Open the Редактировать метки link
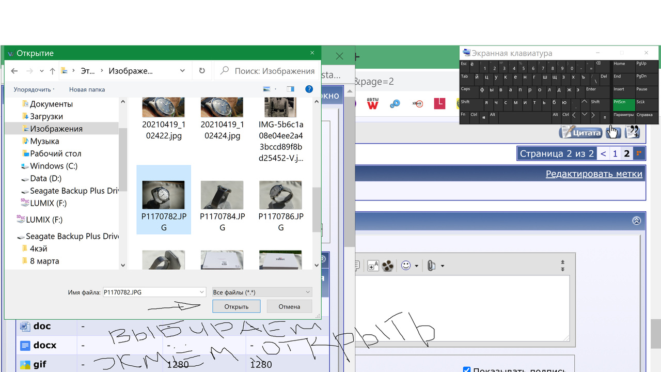This screenshot has height=372, width=661. pos(594,174)
